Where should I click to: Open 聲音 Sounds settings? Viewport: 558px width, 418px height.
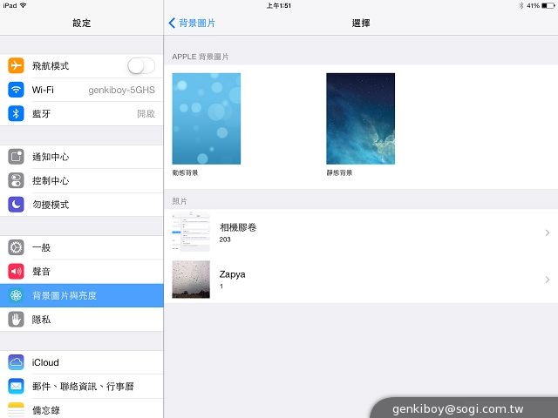(81, 272)
